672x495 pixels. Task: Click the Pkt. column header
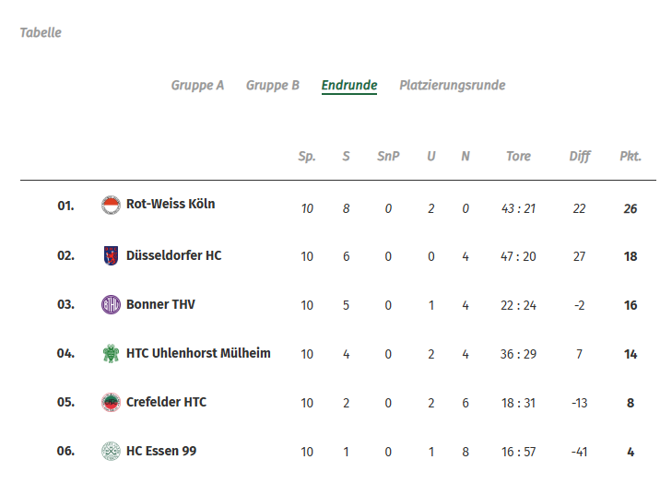630,157
